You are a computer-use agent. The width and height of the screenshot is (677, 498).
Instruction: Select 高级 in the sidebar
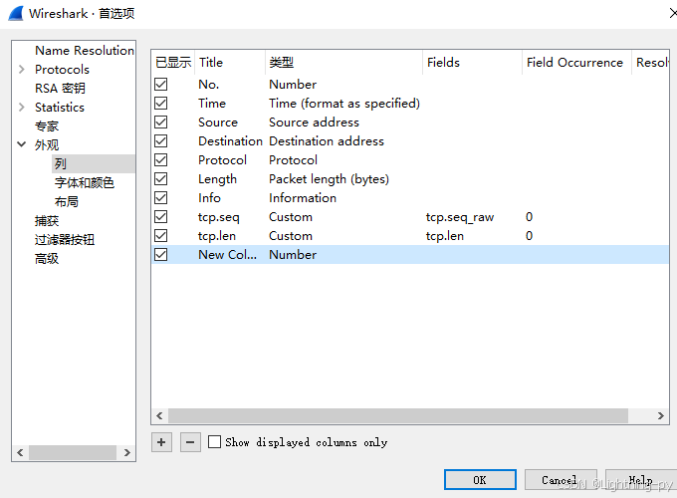pos(47,259)
